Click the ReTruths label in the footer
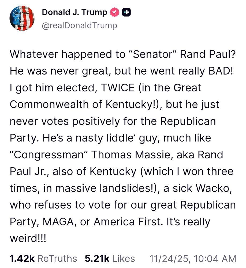 click(x=58, y=258)
